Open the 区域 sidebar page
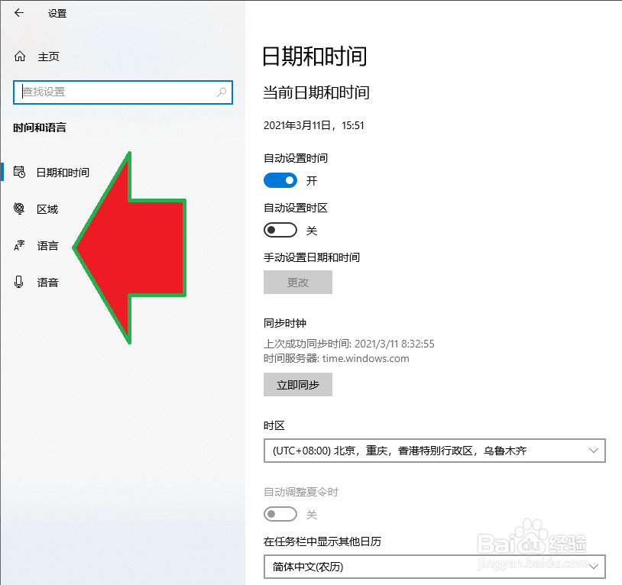622x585 pixels. click(47, 208)
